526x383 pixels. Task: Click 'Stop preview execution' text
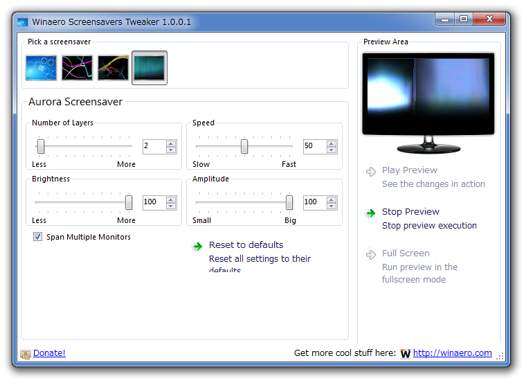pyautogui.click(x=429, y=226)
